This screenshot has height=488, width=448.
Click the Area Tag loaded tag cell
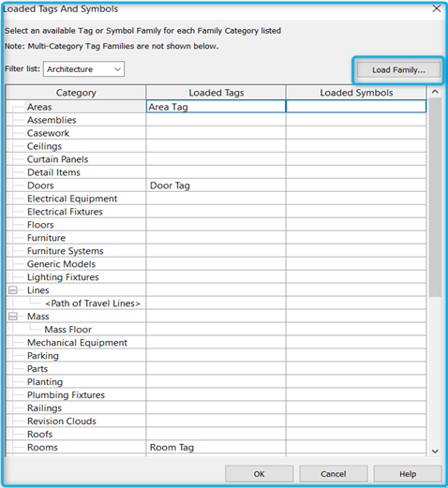click(216, 107)
